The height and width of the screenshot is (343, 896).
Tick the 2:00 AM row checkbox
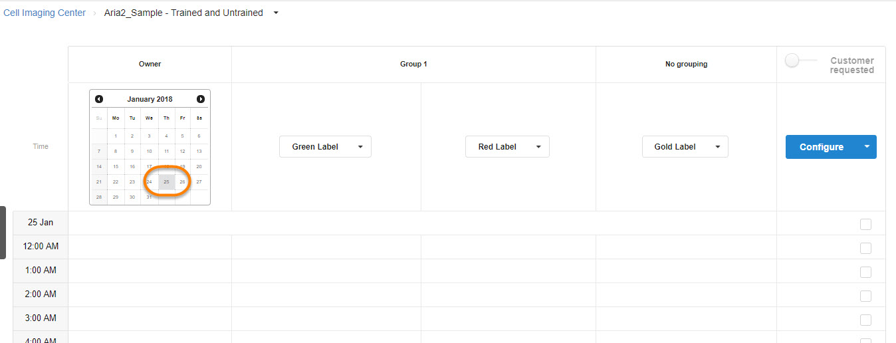(865, 296)
